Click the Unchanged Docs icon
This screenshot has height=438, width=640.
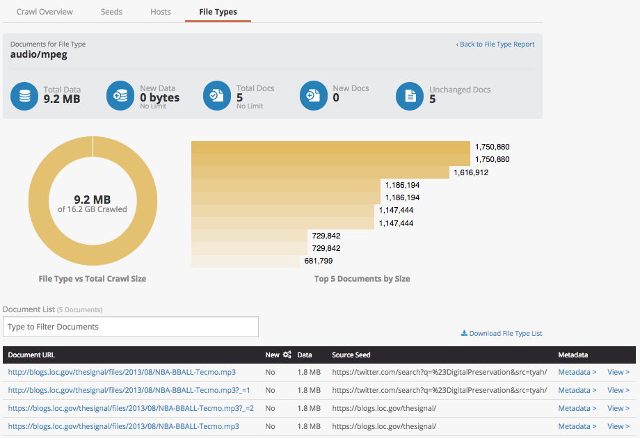click(410, 96)
